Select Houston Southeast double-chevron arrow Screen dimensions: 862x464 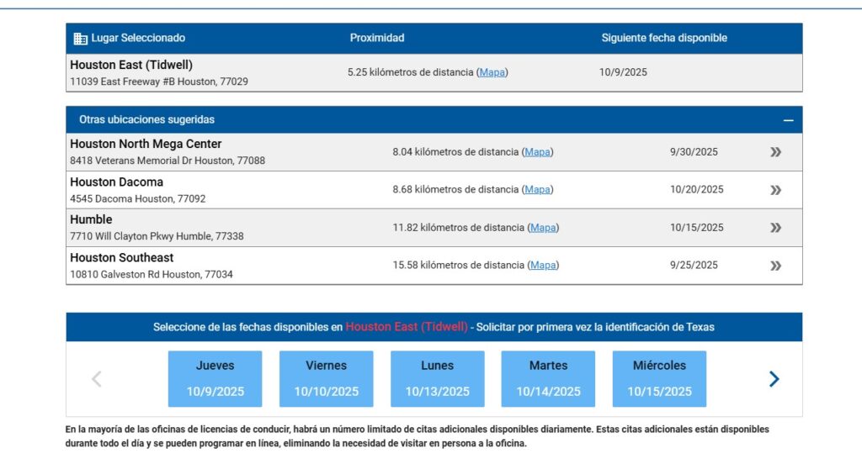[x=775, y=266]
